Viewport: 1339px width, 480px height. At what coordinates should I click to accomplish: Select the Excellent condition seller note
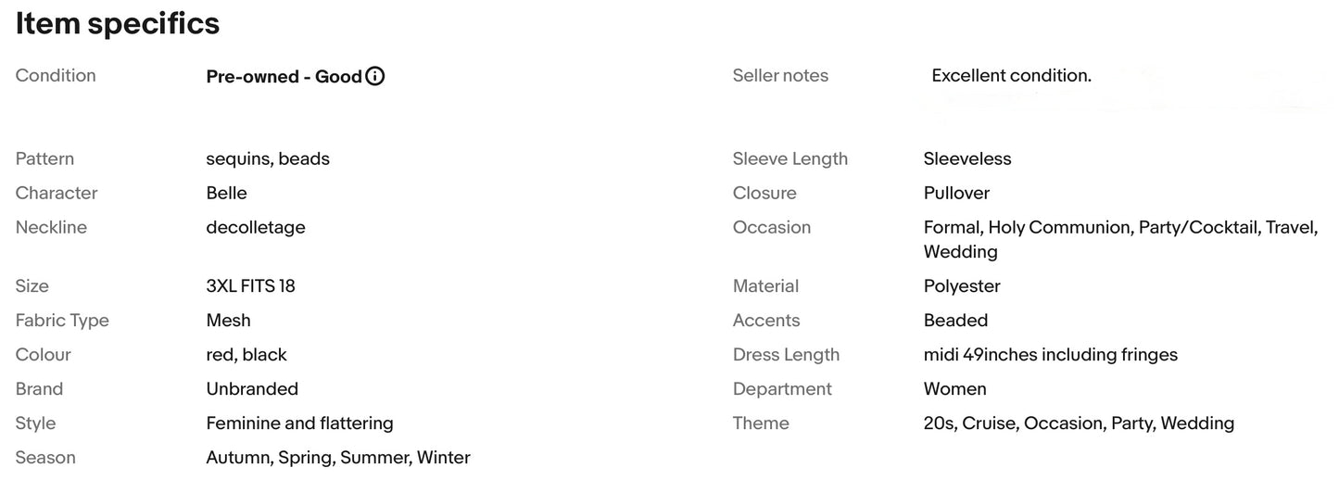tap(1011, 76)
